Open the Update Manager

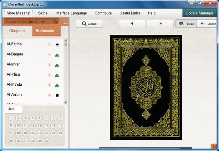click(200, 13)
